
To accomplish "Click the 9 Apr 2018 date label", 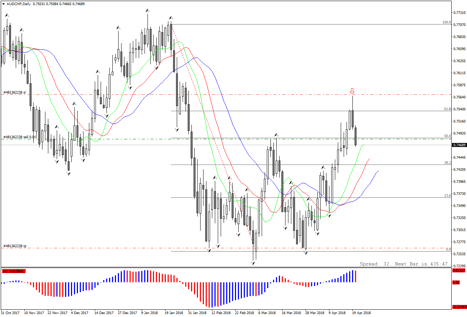I will coord(337,313).
